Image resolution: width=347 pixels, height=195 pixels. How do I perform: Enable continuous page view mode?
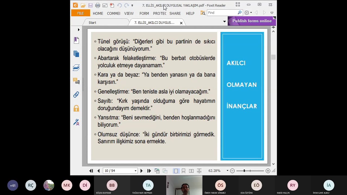point(184,171)
